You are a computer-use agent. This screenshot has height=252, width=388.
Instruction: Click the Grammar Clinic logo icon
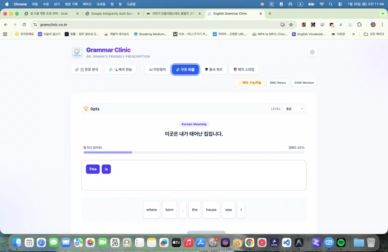click(77, 52)
